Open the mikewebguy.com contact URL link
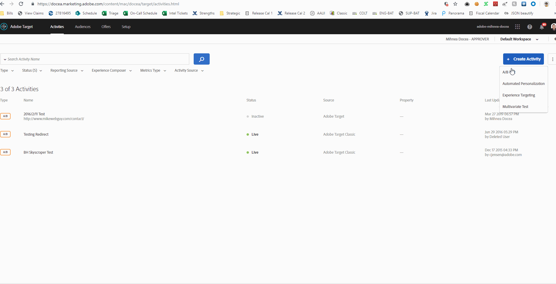556x284 pixels. pyautogui.click(x=54, y=119)
